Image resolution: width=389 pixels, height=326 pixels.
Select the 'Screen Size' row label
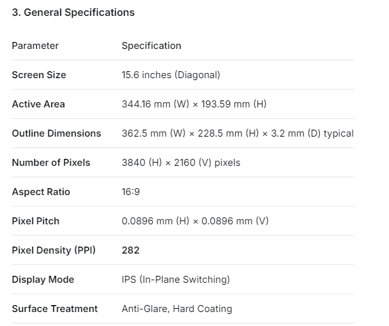pyautogui.click(x=39, y=75)
